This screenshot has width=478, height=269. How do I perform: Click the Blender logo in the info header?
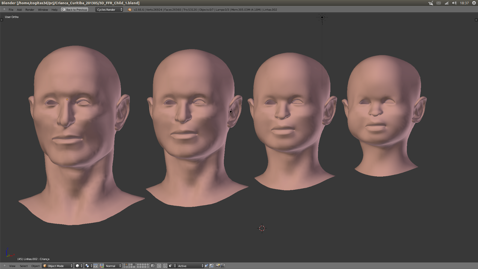(129, 9)
